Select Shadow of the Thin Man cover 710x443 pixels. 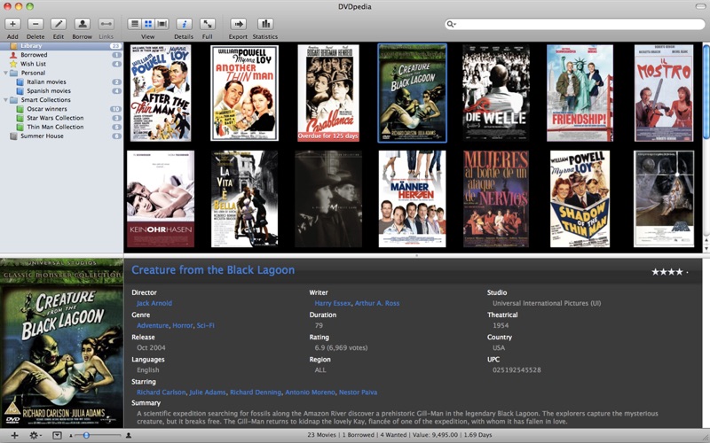click(580, 198)
